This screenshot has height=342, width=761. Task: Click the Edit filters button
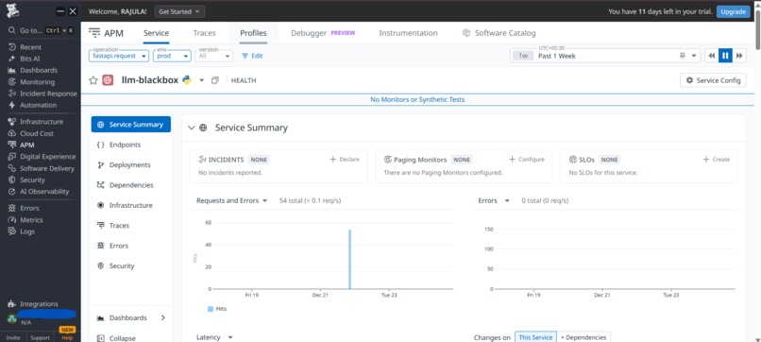(x=252, y=56)
